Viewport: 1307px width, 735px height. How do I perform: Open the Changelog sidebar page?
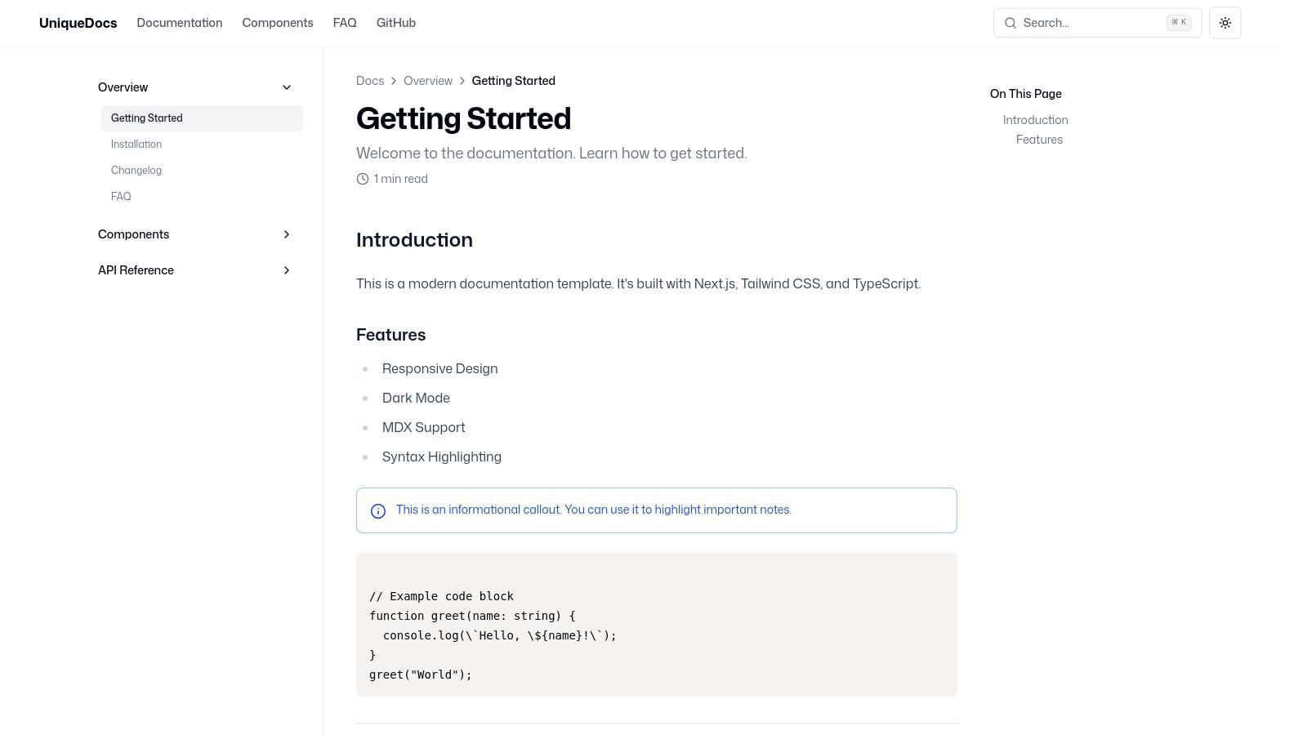tap(136, 171)
